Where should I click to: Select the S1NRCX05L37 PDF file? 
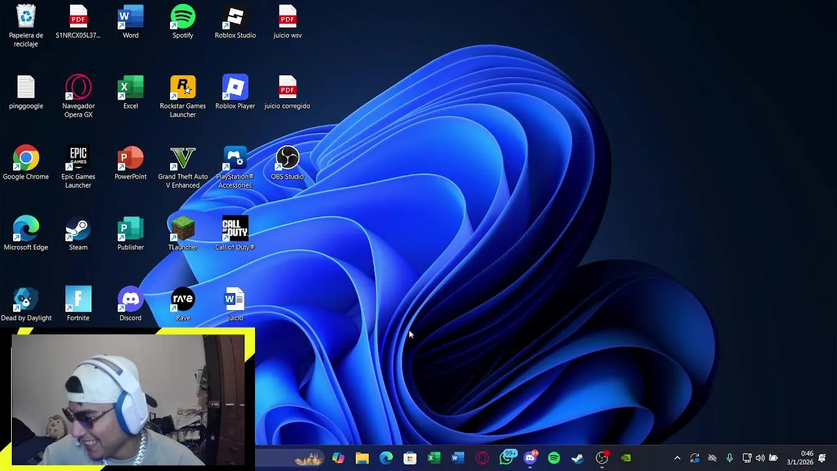coord(78,21)
